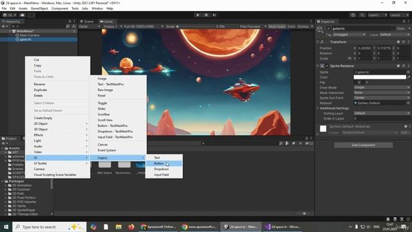Click the white Color swatch
Viewport: 412px width, 232px height.
point(380,77)
